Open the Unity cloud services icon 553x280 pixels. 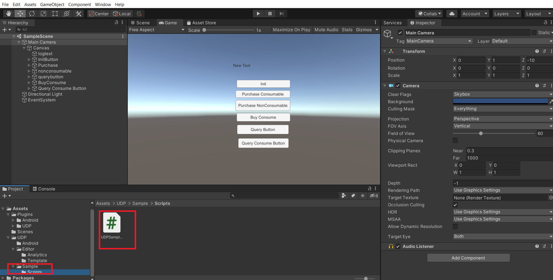[x=452, y=13]
